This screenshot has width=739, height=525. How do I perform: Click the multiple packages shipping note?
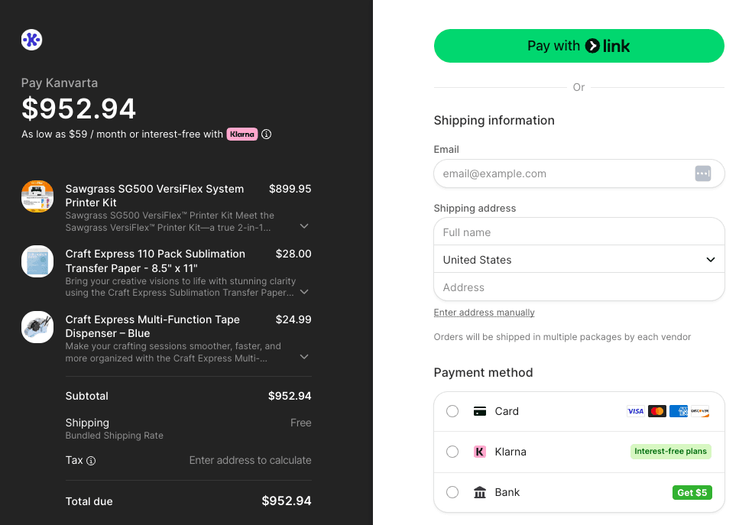pos(562,337)
